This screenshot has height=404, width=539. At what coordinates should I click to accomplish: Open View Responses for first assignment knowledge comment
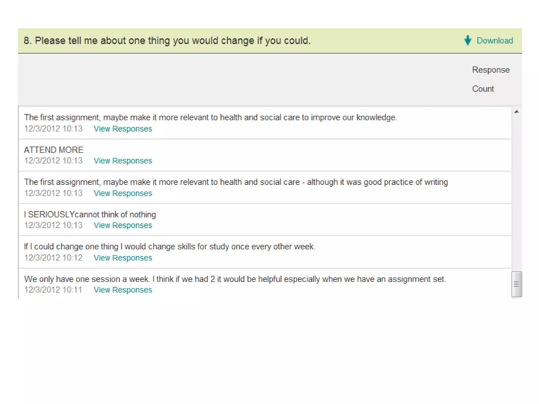tap(123, 129)
